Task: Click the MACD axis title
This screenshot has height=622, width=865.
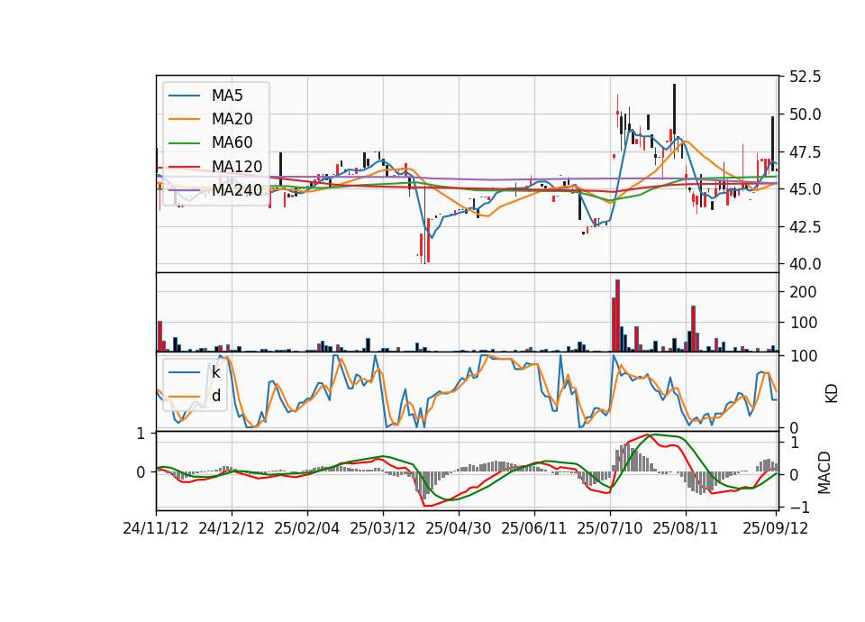Action: coord(824,472)
